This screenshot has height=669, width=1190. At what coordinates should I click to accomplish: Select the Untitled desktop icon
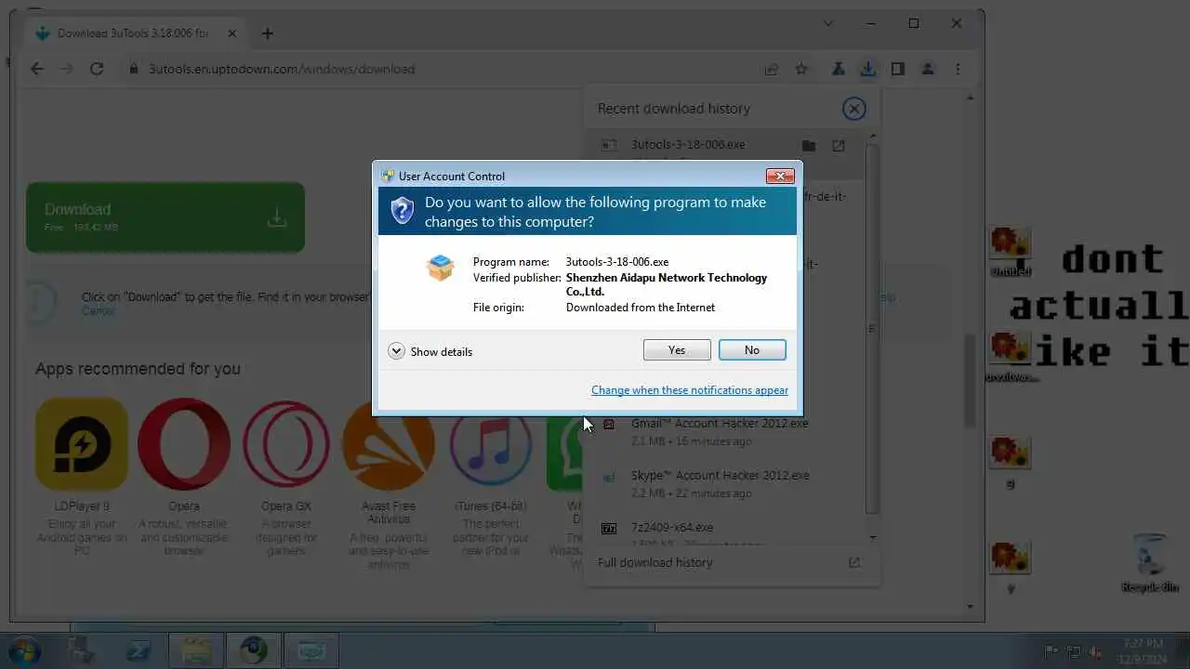pyautogui.click(x=1011, y=252)
